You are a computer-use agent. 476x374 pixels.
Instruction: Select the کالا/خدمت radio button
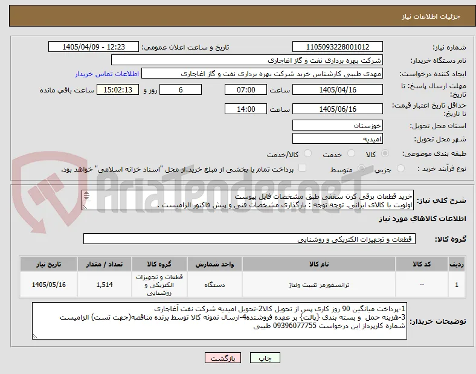coord(307,153)
